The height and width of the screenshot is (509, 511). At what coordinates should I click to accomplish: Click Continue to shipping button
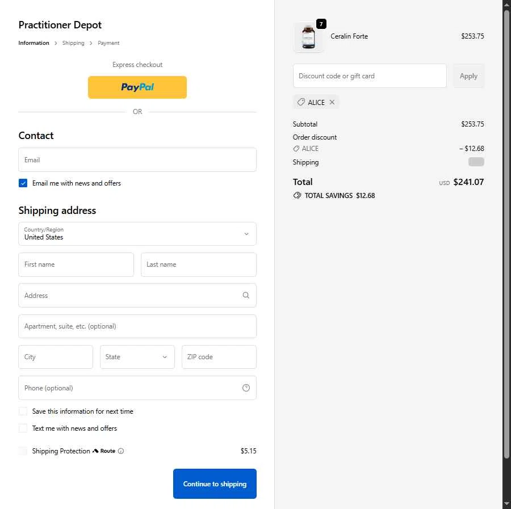[215, 483]
